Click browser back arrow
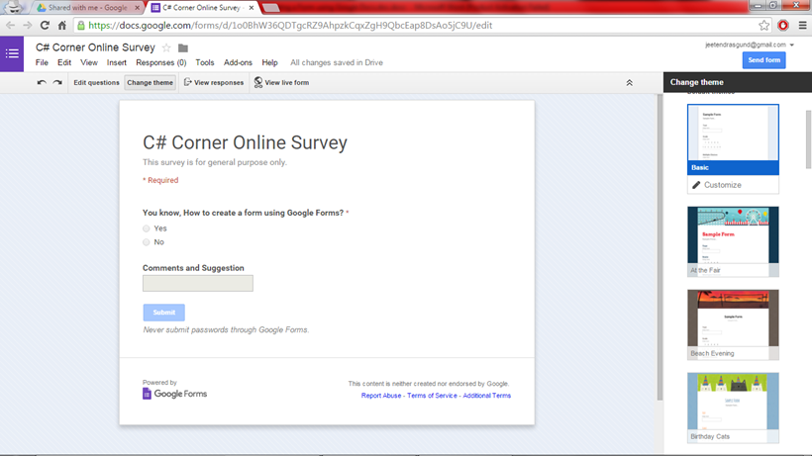 [x=10, y=26]
